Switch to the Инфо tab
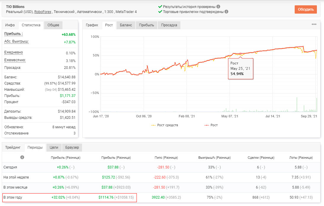 coord(10,25)
